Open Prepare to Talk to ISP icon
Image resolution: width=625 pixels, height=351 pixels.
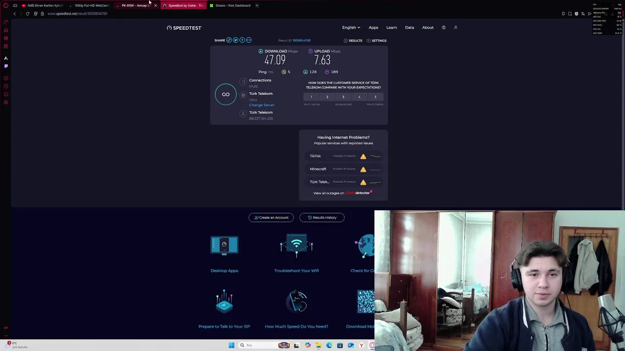point(224,301)
